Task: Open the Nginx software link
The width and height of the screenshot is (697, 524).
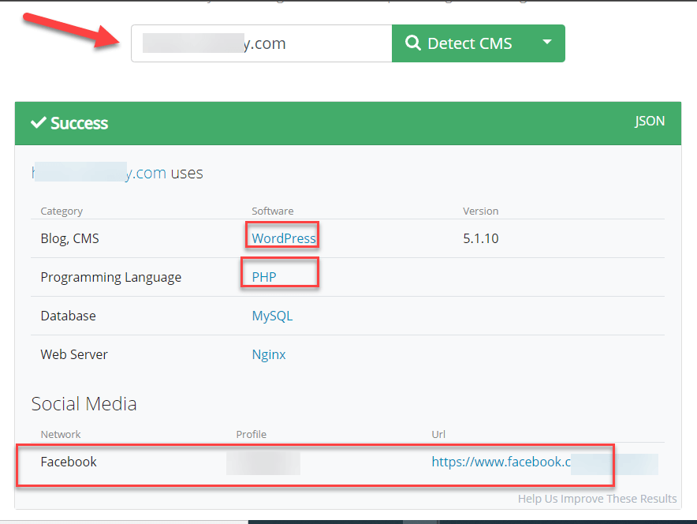Action: click(269, 354)
